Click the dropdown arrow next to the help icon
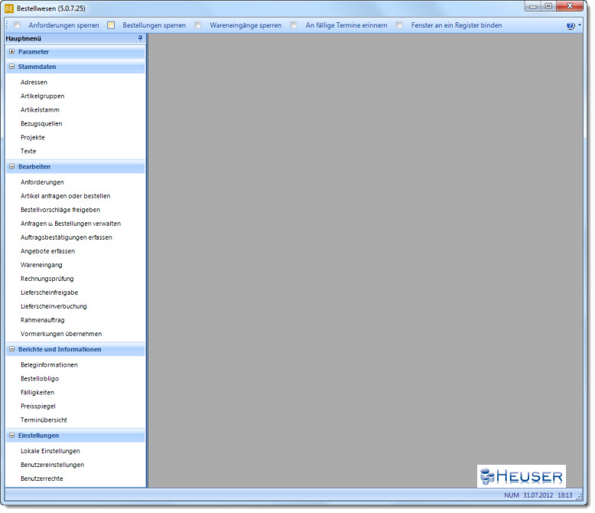595x513 pixels. click(579, 25)
